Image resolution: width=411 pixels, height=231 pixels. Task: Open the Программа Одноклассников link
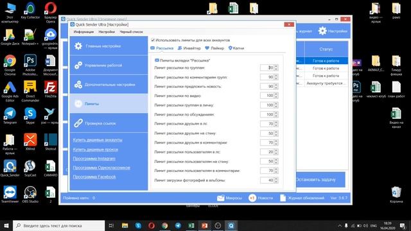point(101,167)
